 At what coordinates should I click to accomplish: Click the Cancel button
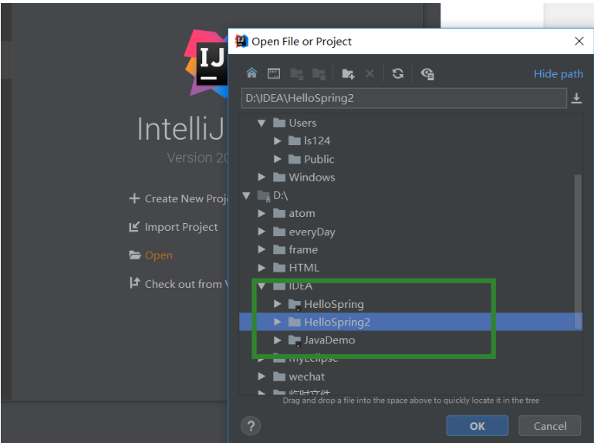click(550, 425)
